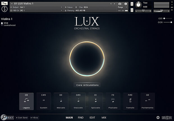Click the MIDI channel icon
This screenshot has width=174, height=121.
pos(11,11)
